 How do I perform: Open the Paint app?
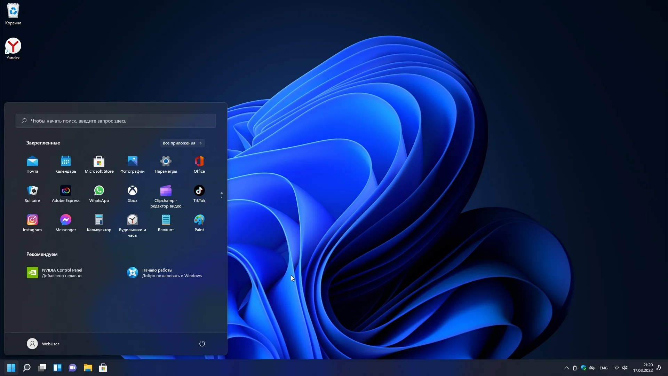pos(199,220)
